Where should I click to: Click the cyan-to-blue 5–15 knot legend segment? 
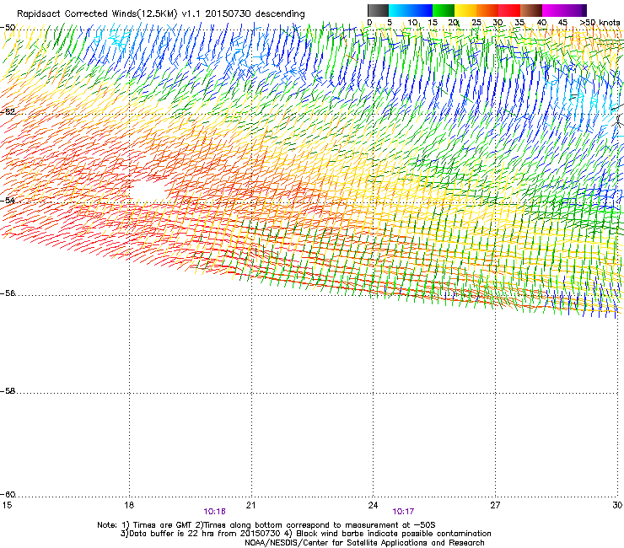[411, 10]
